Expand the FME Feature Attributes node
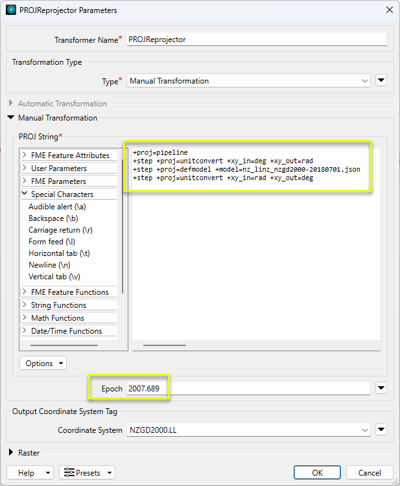 25,156
